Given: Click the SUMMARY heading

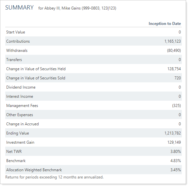Looking at the screenshot, I should pyautogui.click(x=19, y=8).
